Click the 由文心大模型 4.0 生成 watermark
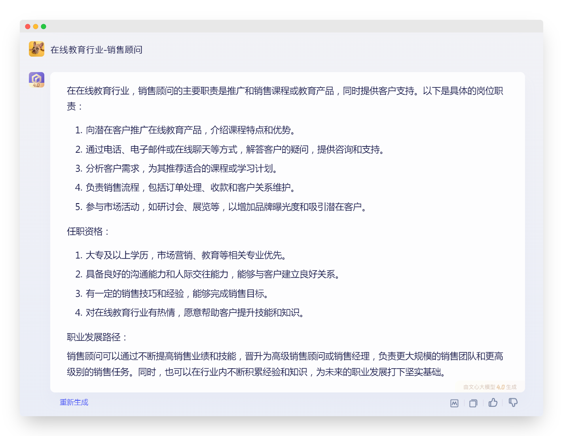563x436 pixels. [x=490, y=387]
